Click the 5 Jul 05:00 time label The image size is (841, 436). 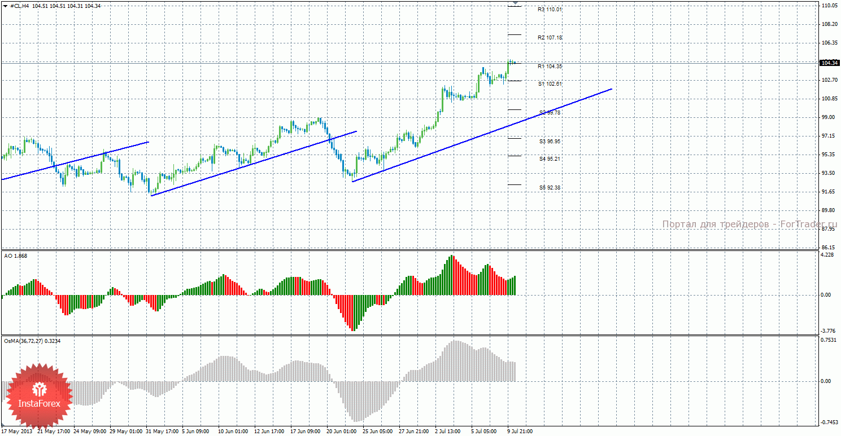[485, 431]
